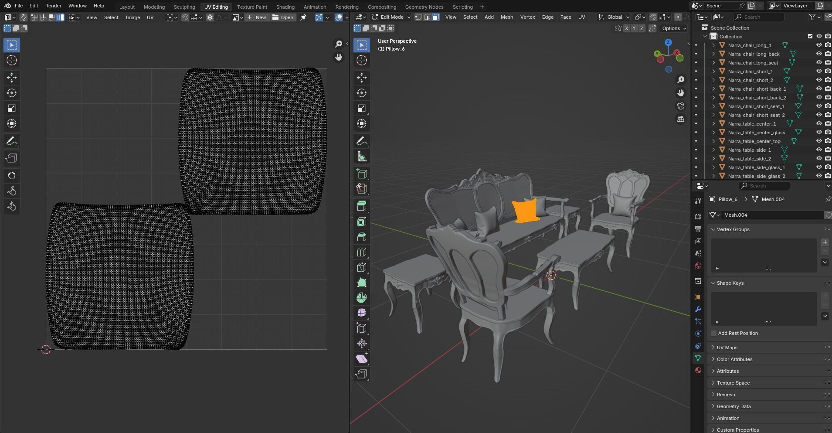The width and height of the screenshot is (832, 433).
Task: Select the Move tool in UV editor
Action: pos(12,78)
